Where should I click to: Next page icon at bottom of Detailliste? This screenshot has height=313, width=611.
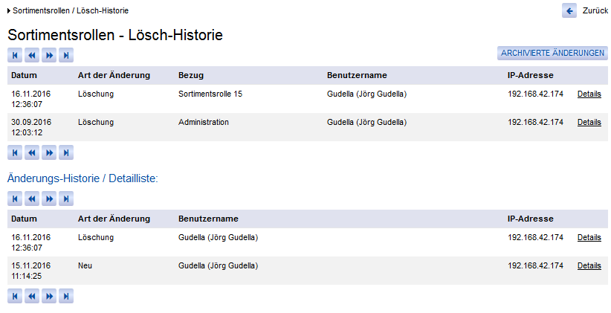(x=49, y=296)
